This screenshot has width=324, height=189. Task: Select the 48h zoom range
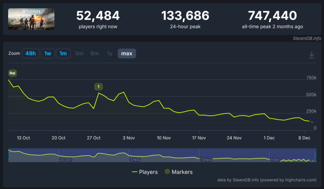pos(30,53)
